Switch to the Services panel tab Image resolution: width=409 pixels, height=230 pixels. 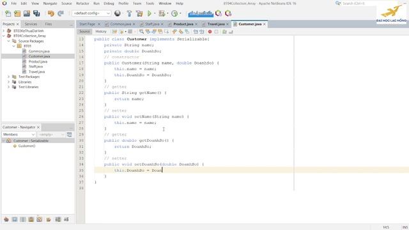(x=31, y=24)
